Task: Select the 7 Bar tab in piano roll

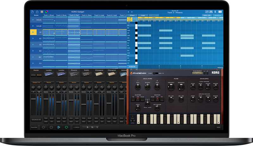Action: [x=207, y=18]
